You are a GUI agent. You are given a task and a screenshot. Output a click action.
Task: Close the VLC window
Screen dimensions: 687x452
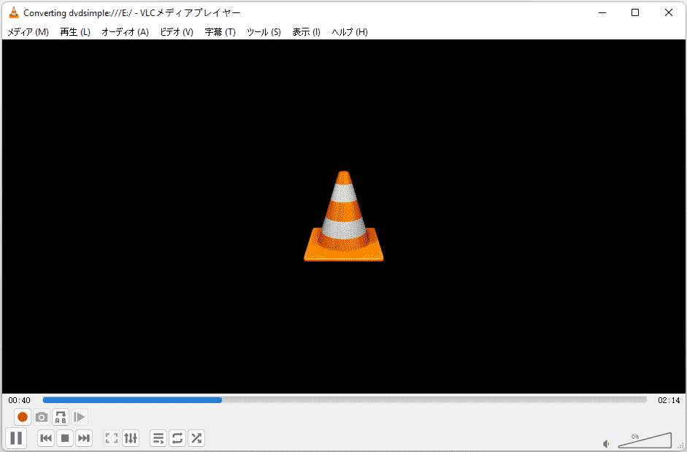[669, 12]
